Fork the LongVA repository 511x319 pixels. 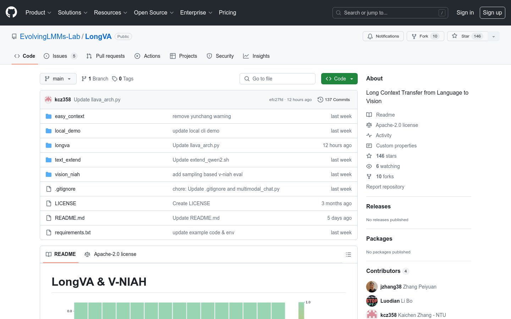click(425, 36)
